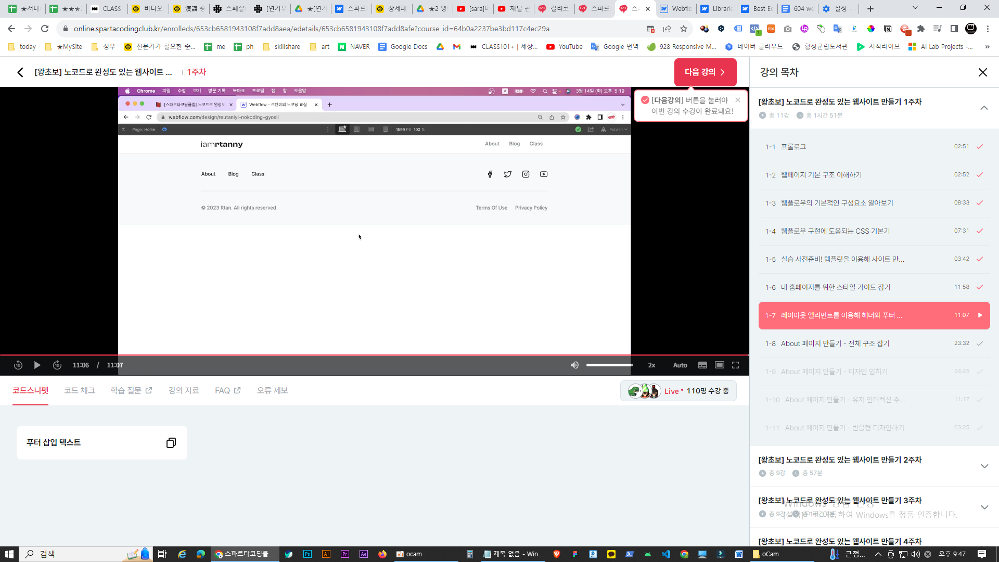Go back with the course title arrow
The image size is (999, 562).
click(20, 72)
